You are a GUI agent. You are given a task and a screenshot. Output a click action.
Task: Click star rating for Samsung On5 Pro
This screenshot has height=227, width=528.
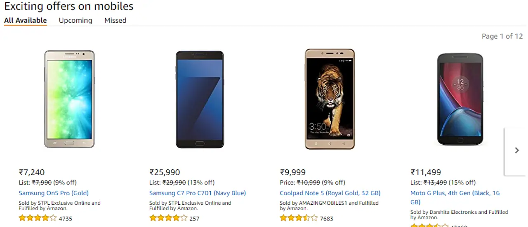(x=38, y=218)
